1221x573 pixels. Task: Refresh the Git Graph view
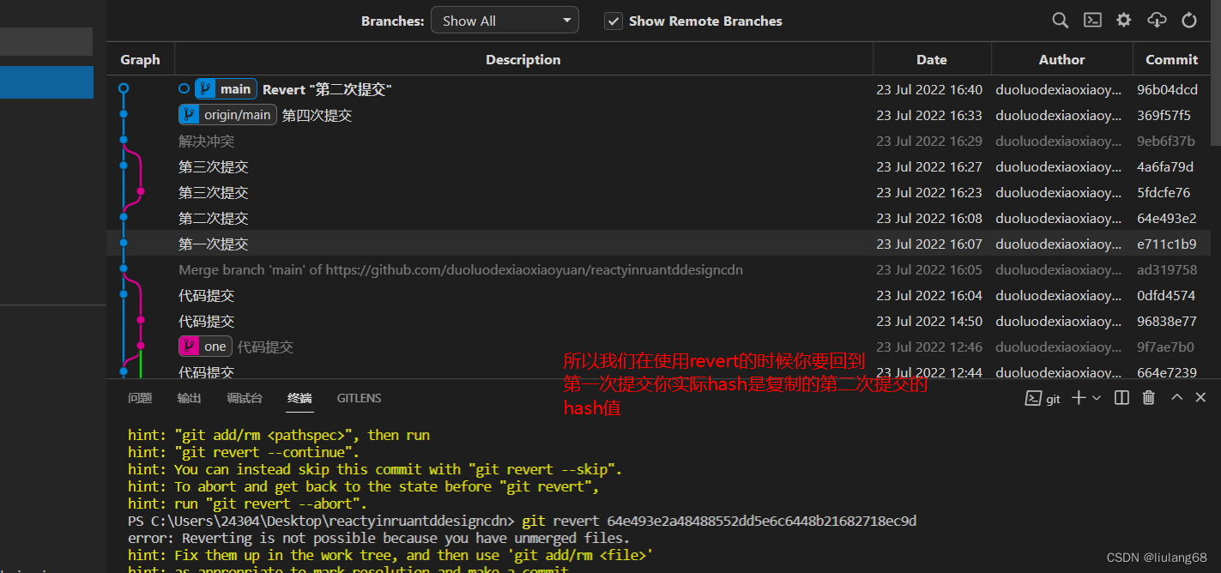pos(1188,20)
